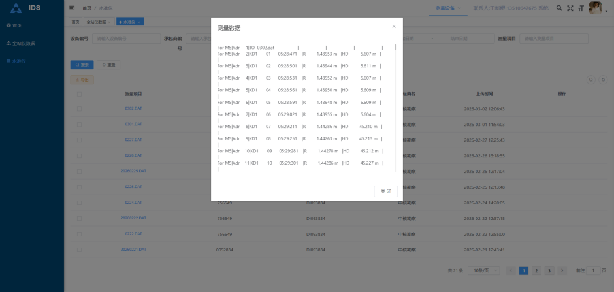Check the box beside 0227.DAT row
Screen dimensions: 614x292
80,140
